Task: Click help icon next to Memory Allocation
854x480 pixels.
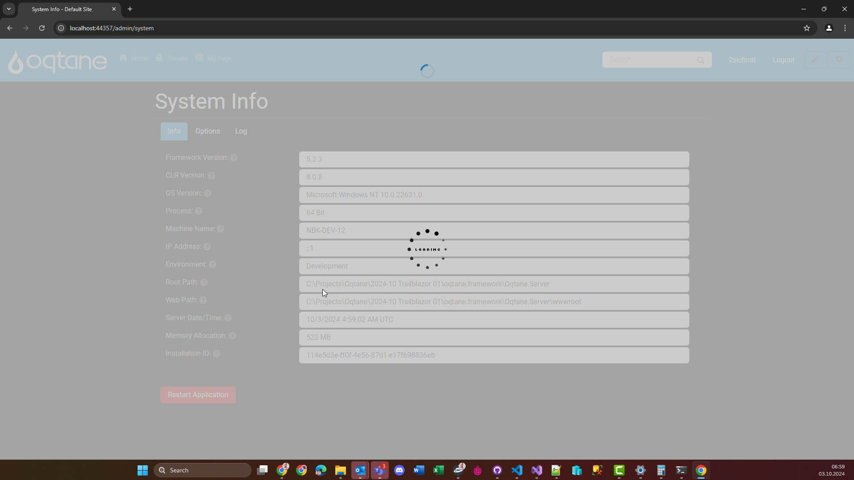Action: pos(232,336)
